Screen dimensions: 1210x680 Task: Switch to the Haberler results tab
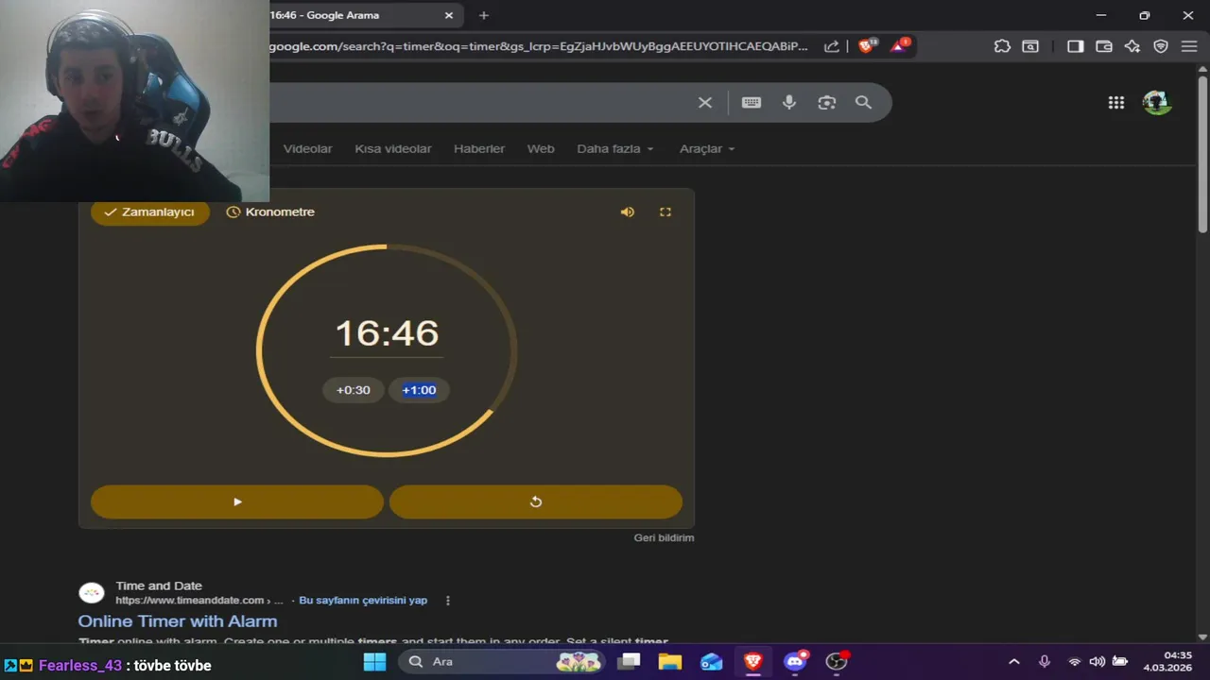[x=479, y=149]
